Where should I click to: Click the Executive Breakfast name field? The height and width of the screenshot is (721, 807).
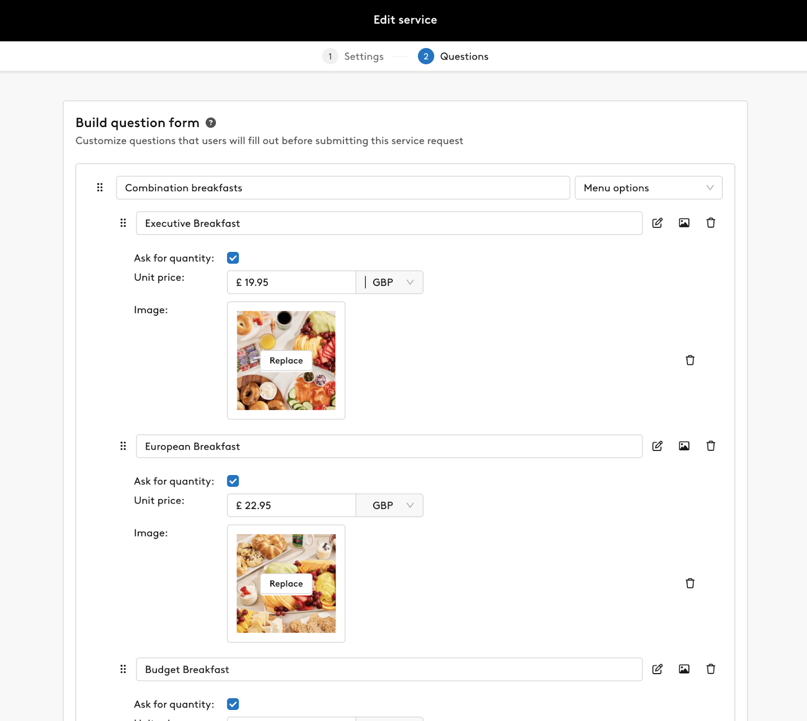(389, 223)
